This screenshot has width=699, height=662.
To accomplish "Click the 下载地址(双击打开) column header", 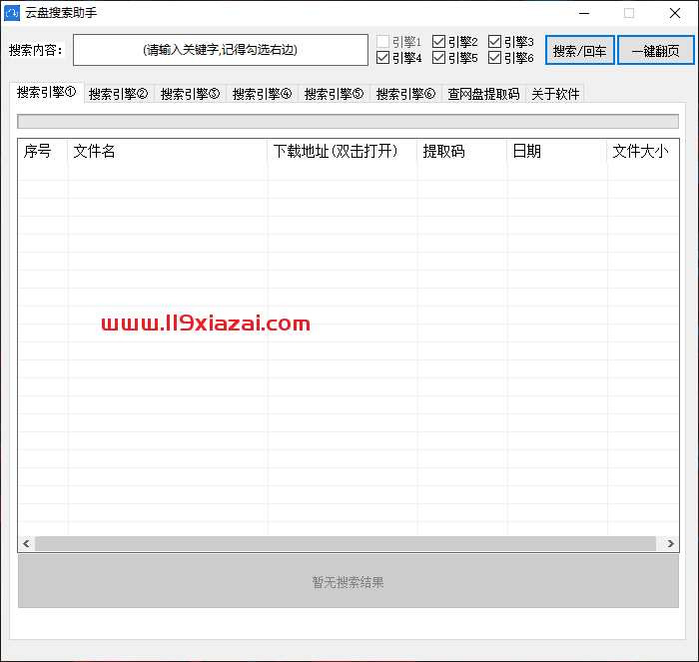I will [343, 151].
